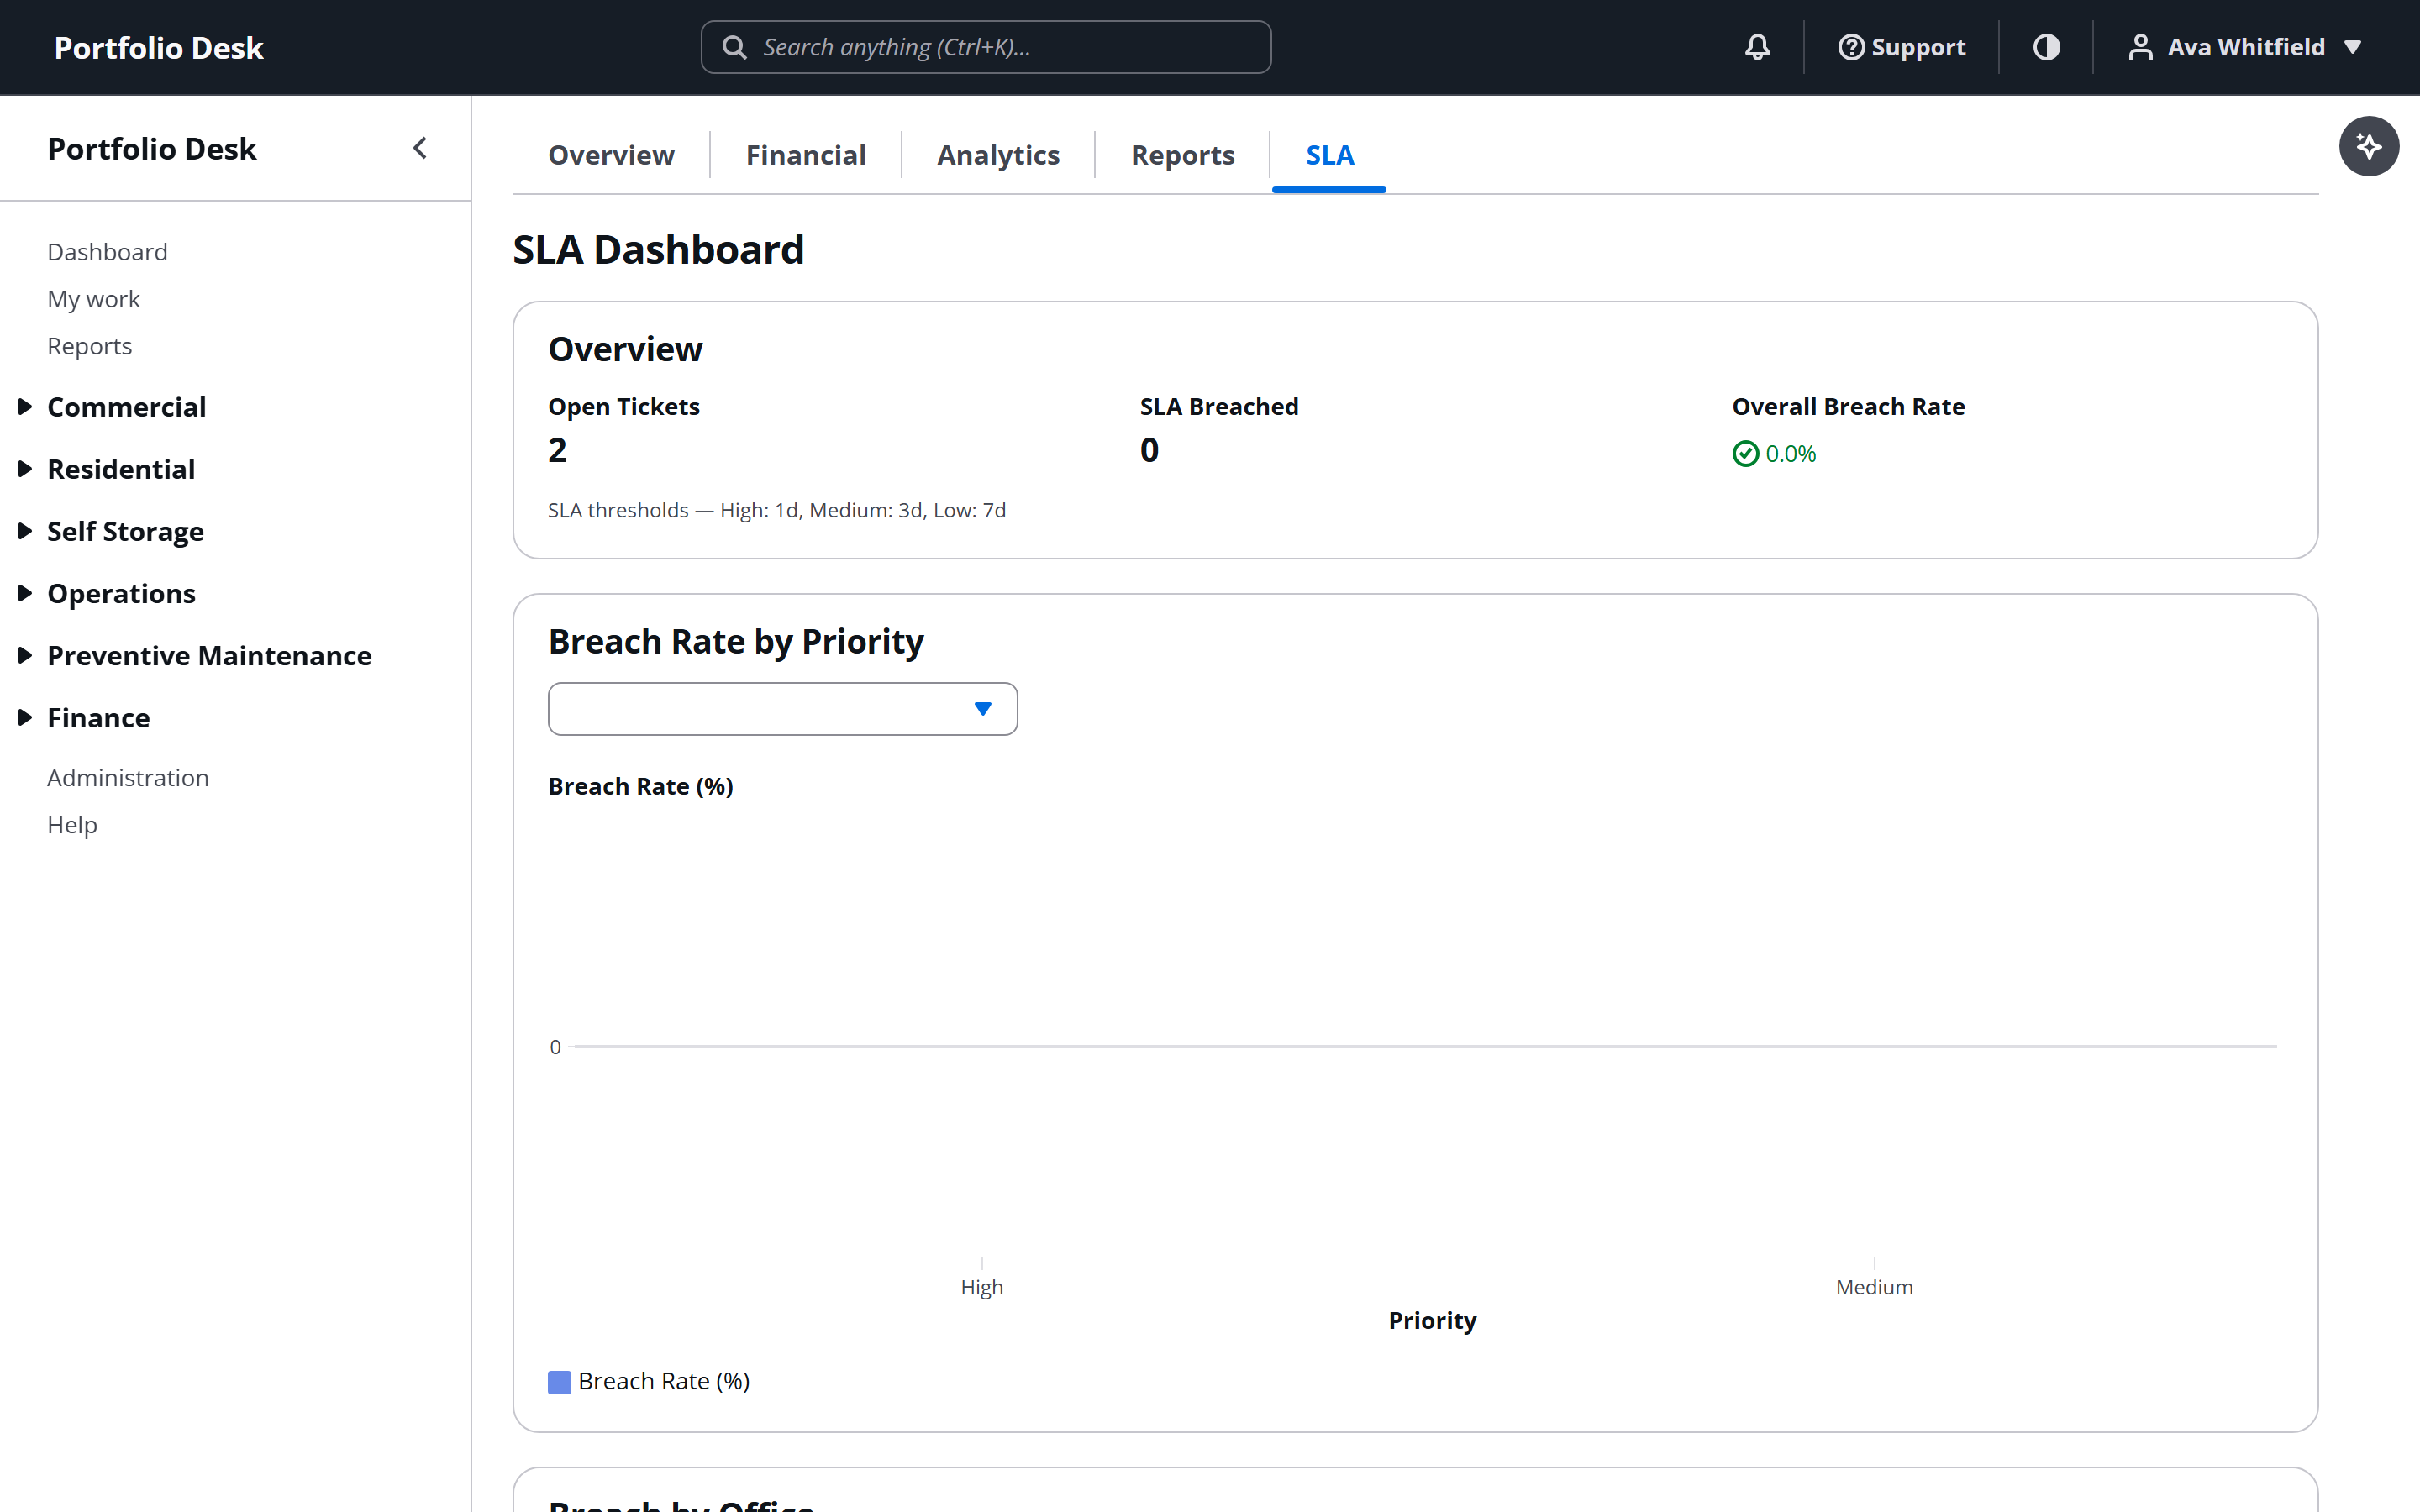The width and height of the screenshot is (2420, 1512).
Task: Click the Priority axis title
Action: [x=1432, y=1320]
